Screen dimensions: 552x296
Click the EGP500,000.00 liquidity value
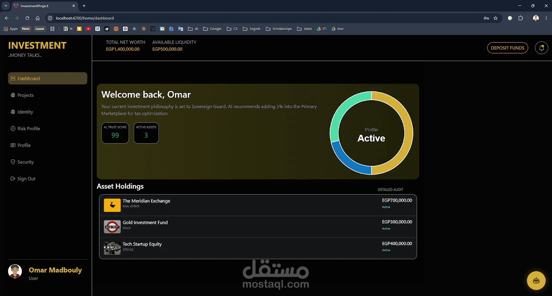167,49
